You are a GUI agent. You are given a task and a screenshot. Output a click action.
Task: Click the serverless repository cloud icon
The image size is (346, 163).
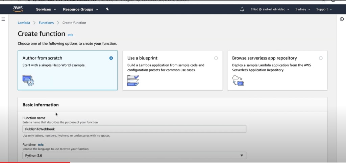pos(238,80)
